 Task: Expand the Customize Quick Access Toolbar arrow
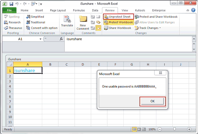coord(41,4)
